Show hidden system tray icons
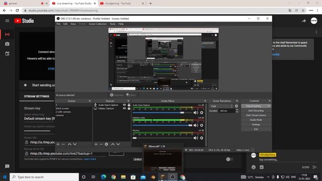This screenshot has height=181, width=322. [268, 177]
